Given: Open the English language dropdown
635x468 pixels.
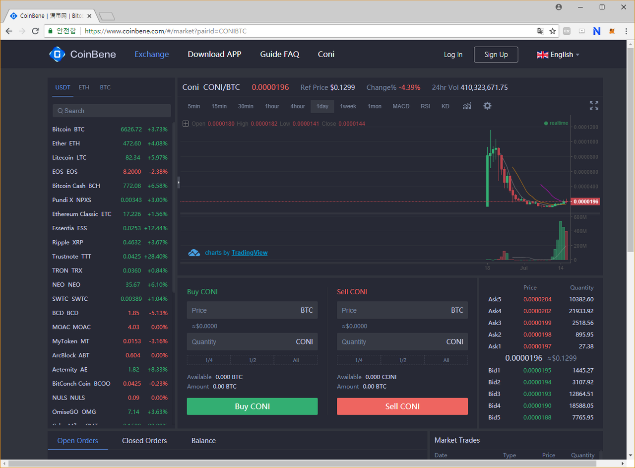Looking at the screenshot, I should [x=558, y=55].
